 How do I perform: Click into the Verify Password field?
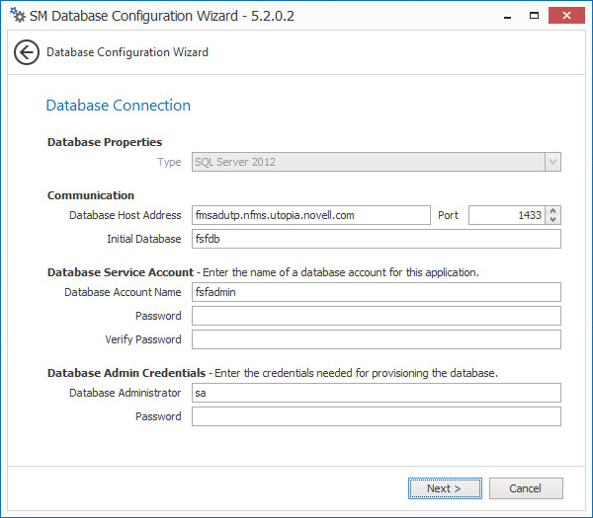click(376, 339)
